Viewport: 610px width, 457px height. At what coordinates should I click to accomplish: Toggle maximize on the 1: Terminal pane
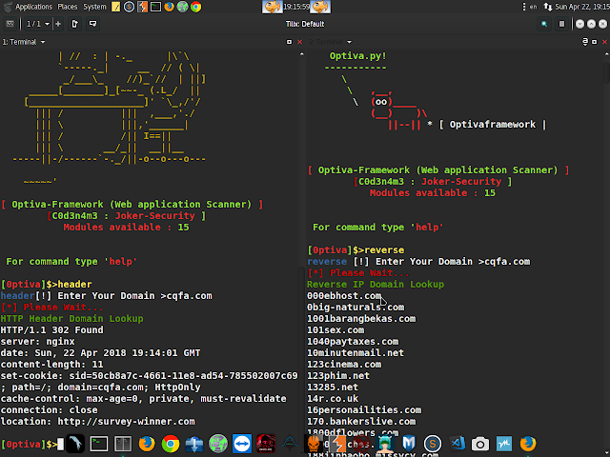coord(289,42)
